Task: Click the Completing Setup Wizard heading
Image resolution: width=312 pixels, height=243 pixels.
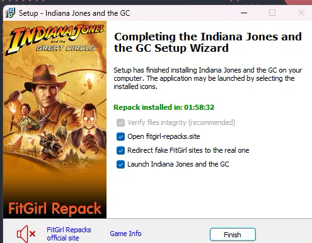Action: tap(208, 42)
